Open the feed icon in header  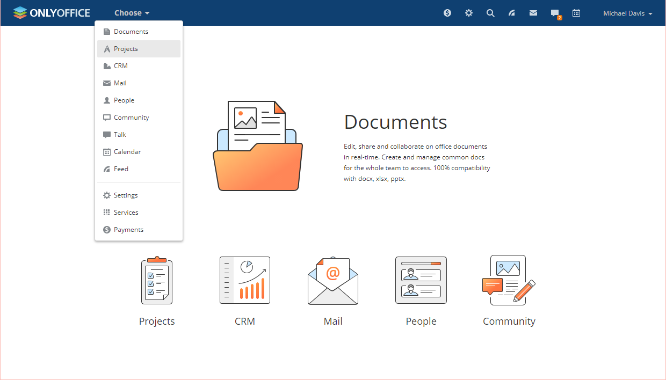point(512,13)
